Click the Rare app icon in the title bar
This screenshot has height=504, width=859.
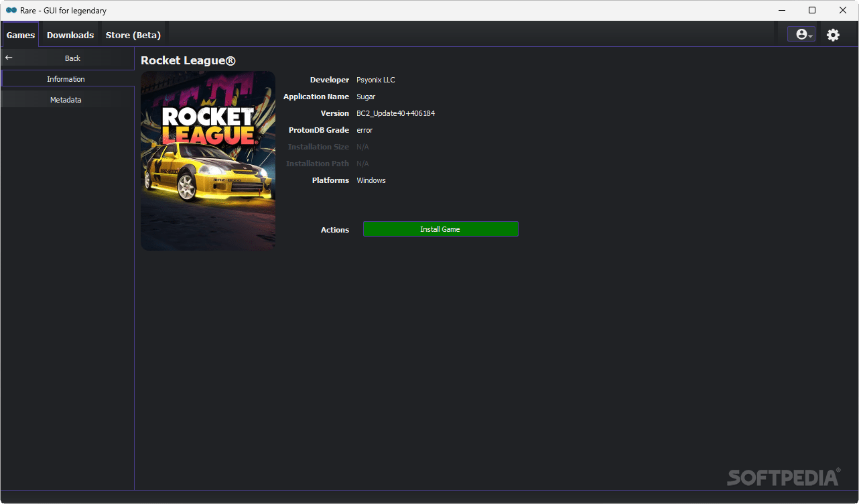pos(11,10)
